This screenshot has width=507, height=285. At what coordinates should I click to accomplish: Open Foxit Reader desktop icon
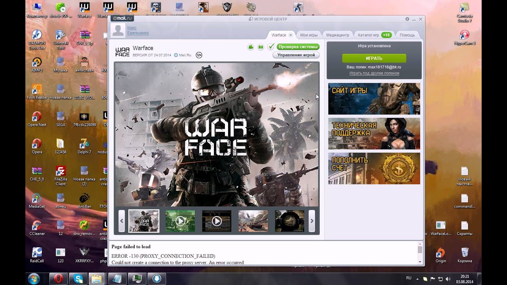point(37,92)
